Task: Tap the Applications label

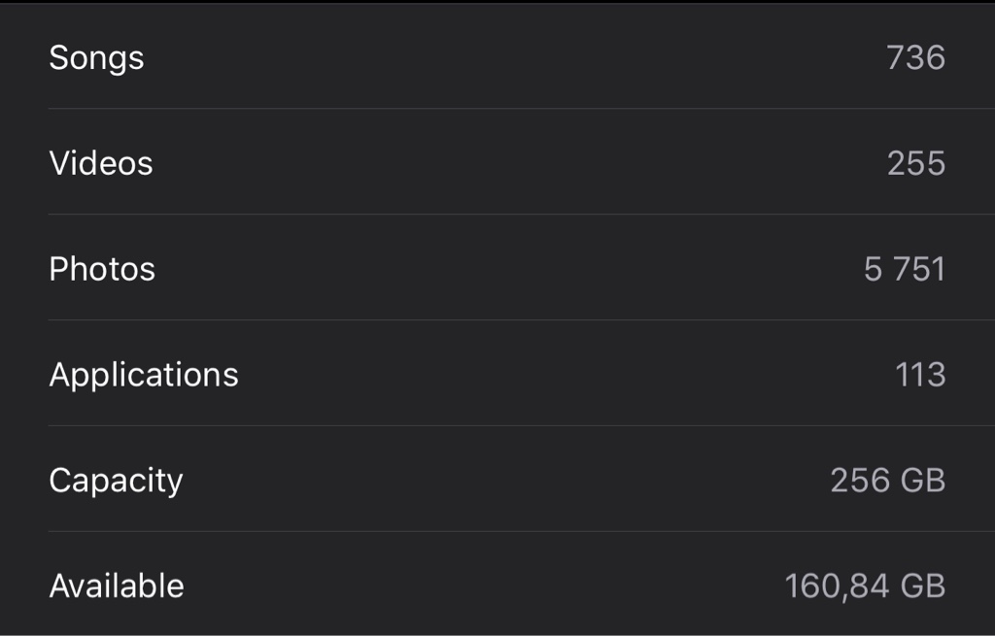Action: pyautogui.click(x=144, y=376)
